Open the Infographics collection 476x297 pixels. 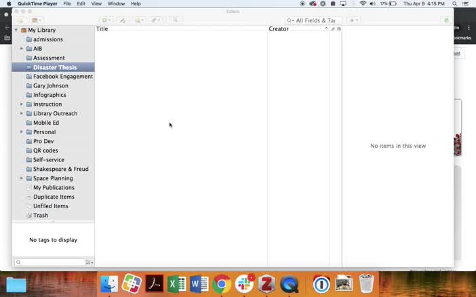point(49,95)
